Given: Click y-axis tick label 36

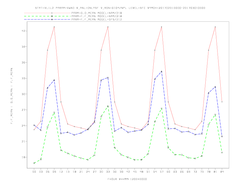Looking at the screenshot, I should 24,63.
